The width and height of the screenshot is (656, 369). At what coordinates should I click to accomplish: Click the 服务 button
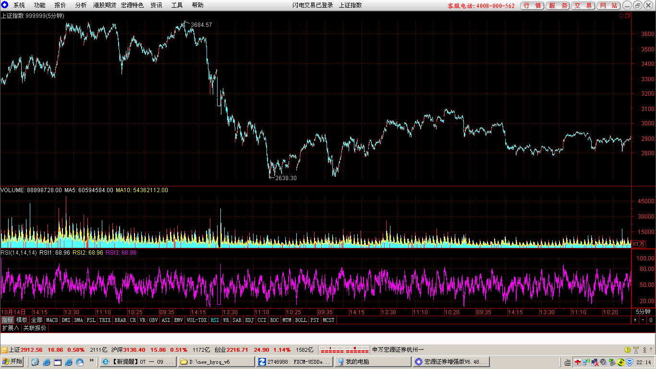coord(558,6)
